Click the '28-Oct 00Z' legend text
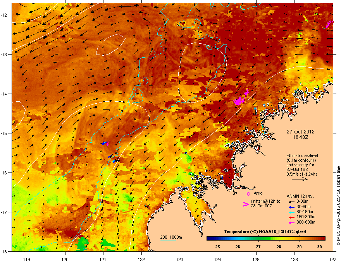341x263 pixels. pos(262,206)
